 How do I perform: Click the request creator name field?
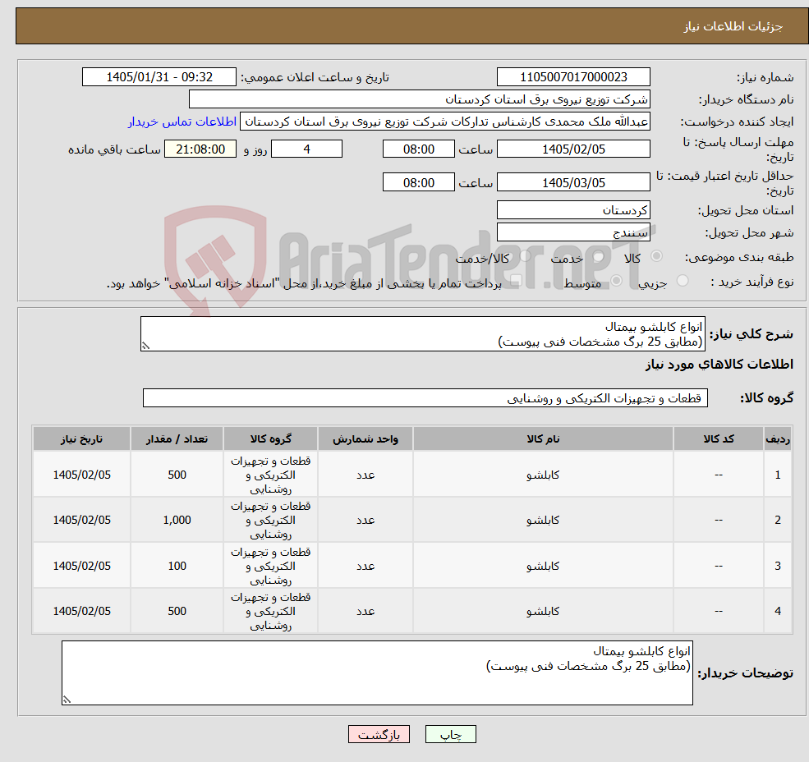[x=444, y=122]
